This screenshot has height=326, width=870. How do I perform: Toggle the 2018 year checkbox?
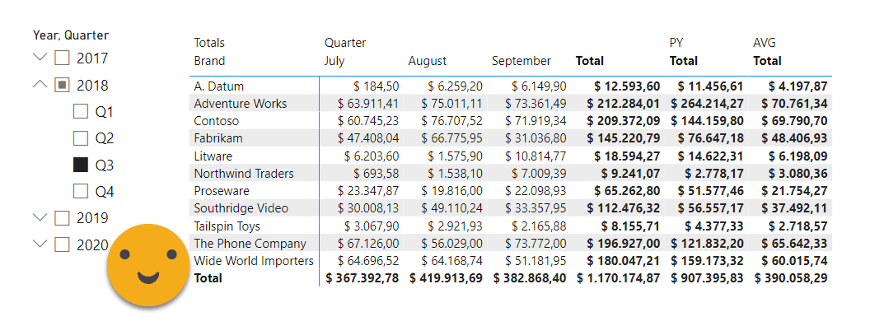(62, 86)
